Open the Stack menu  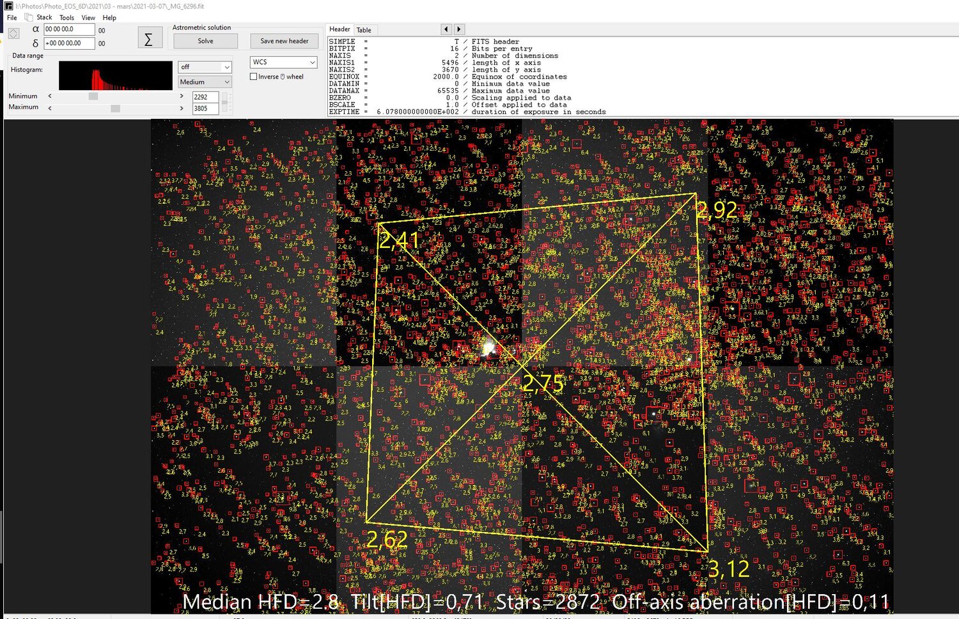(x=44, y=18)
